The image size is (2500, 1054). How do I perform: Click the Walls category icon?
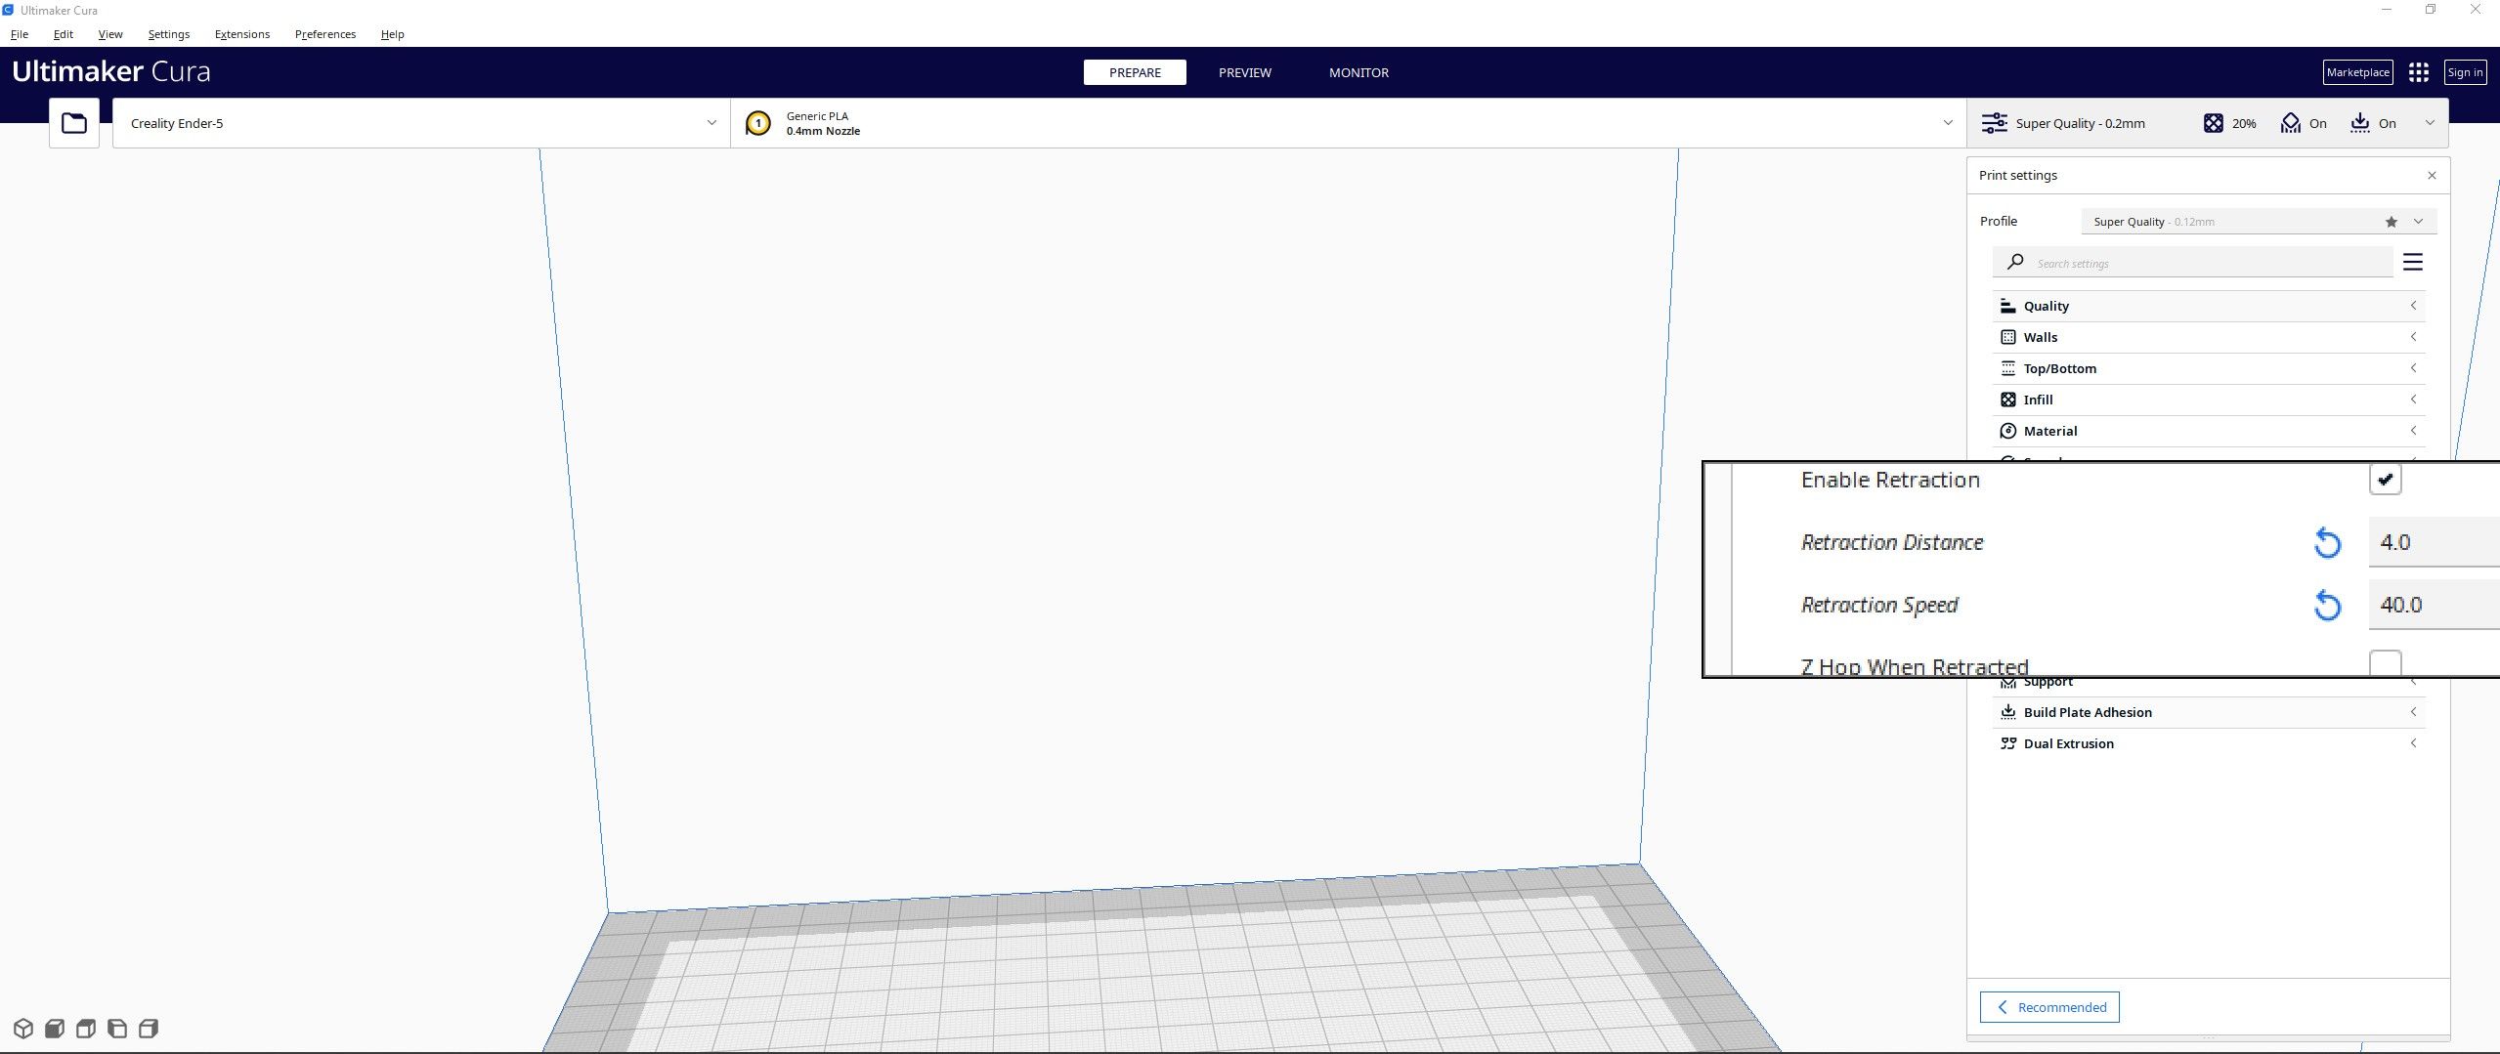coord(2007,337)
